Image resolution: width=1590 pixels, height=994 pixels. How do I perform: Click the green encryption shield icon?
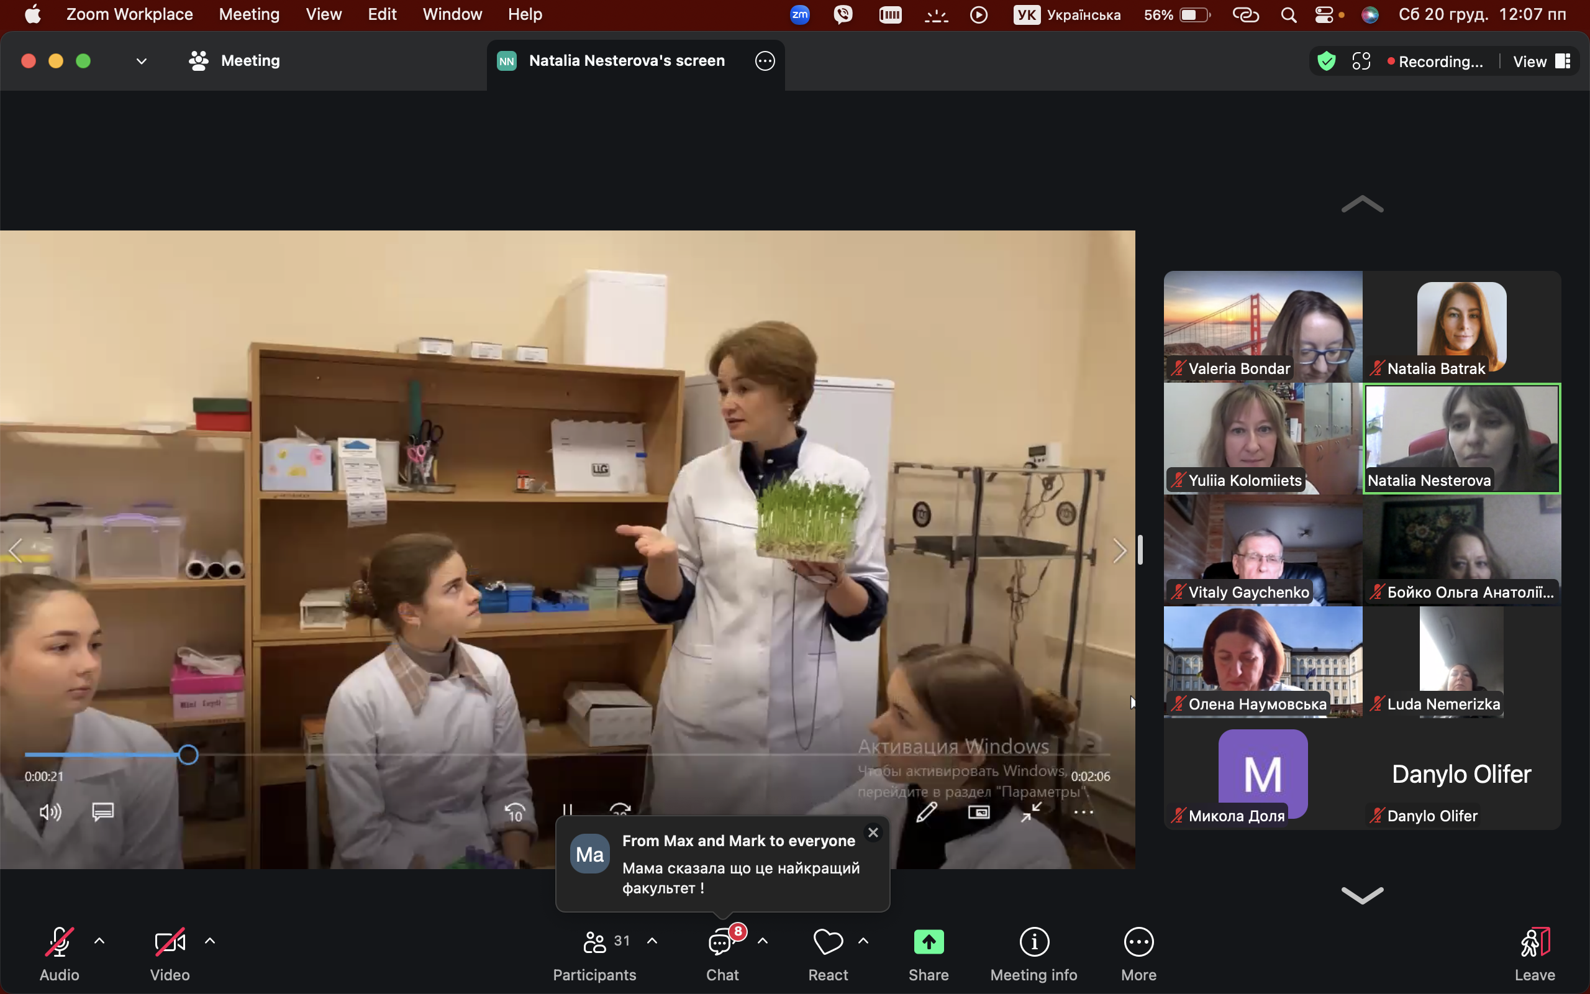[1326, 61]
